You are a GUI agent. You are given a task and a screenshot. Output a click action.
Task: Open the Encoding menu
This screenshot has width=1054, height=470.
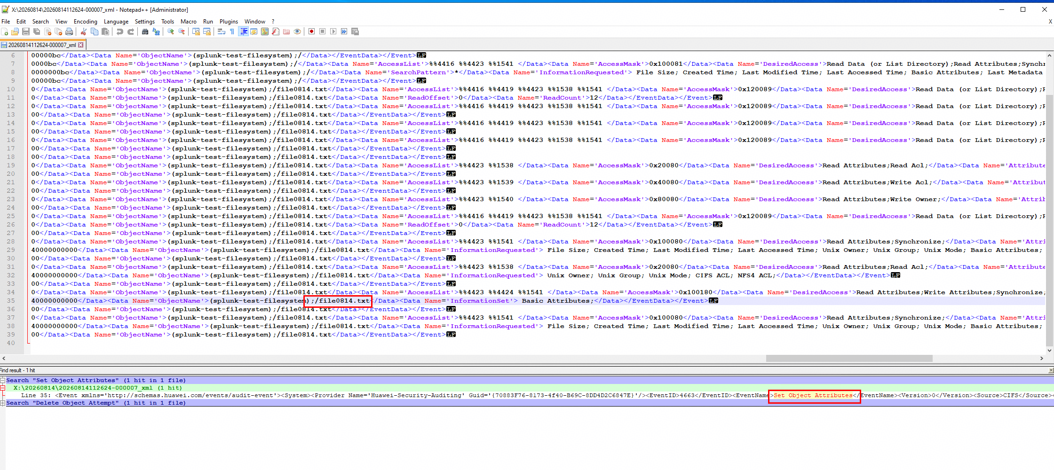coord(86,22)
